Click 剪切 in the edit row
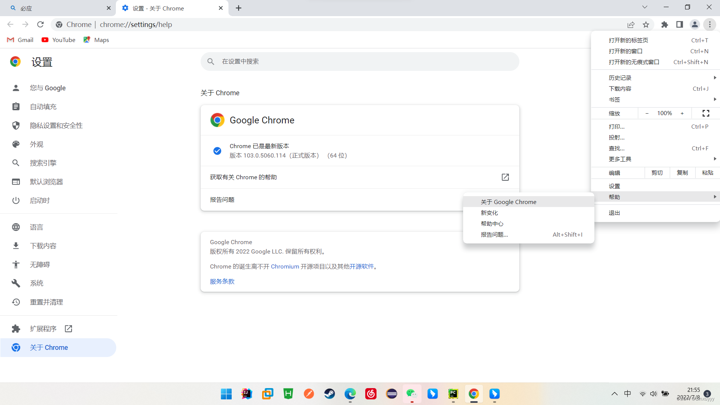Screen dimensions: 720x405 [657, 173]
